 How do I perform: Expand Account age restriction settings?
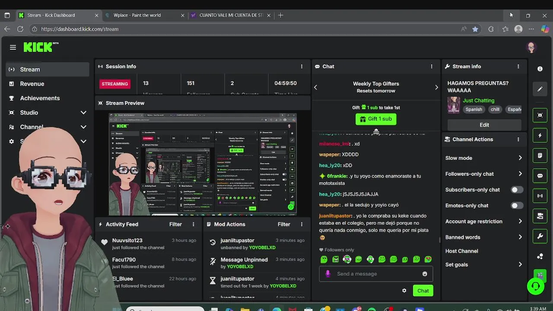click(520, 222)
